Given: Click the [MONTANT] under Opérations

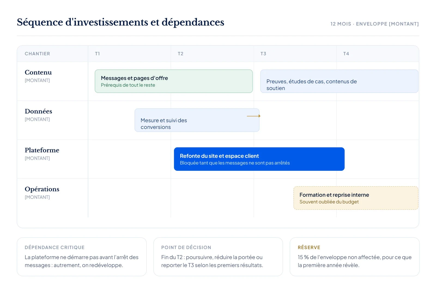Looking at the screenshot, I should (37, 197).
